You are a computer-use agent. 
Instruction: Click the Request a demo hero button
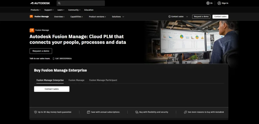[x=41, y=51]
